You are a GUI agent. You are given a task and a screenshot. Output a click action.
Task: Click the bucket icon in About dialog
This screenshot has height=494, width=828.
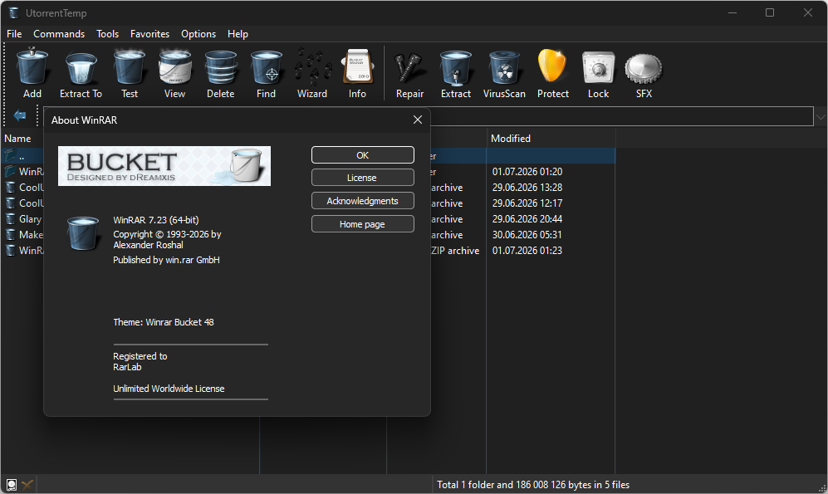point(83,232)
